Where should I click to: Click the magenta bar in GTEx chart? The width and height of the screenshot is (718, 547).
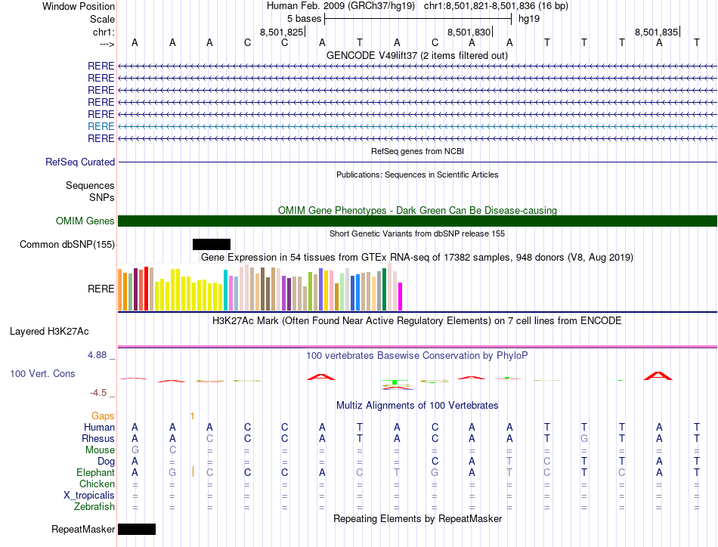[x=401, y=297]
